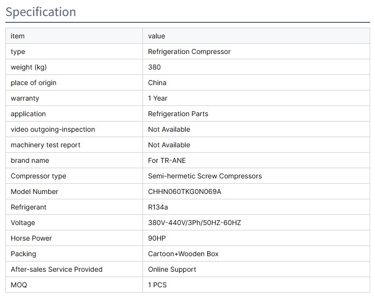Screen dimensions: 375x297
Task: Select the Refrigeration Compressor type value
Action: tap(189, 52)
